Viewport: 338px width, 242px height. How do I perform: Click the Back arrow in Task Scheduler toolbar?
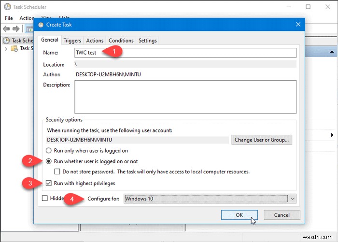click(6, 28)
